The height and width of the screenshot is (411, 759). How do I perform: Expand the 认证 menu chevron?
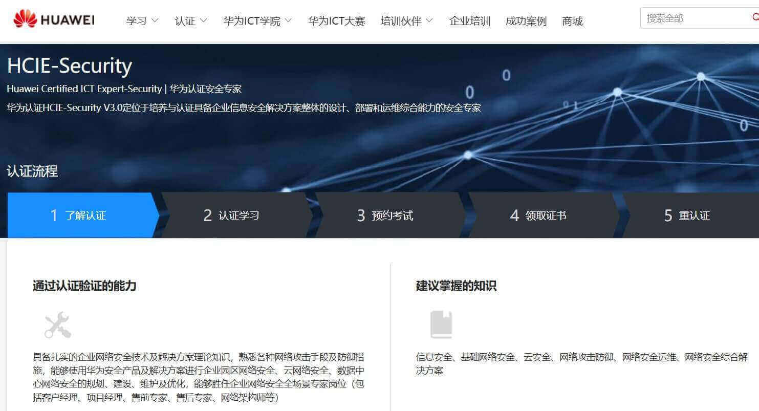pyautogui.click(x=203, y=20)
